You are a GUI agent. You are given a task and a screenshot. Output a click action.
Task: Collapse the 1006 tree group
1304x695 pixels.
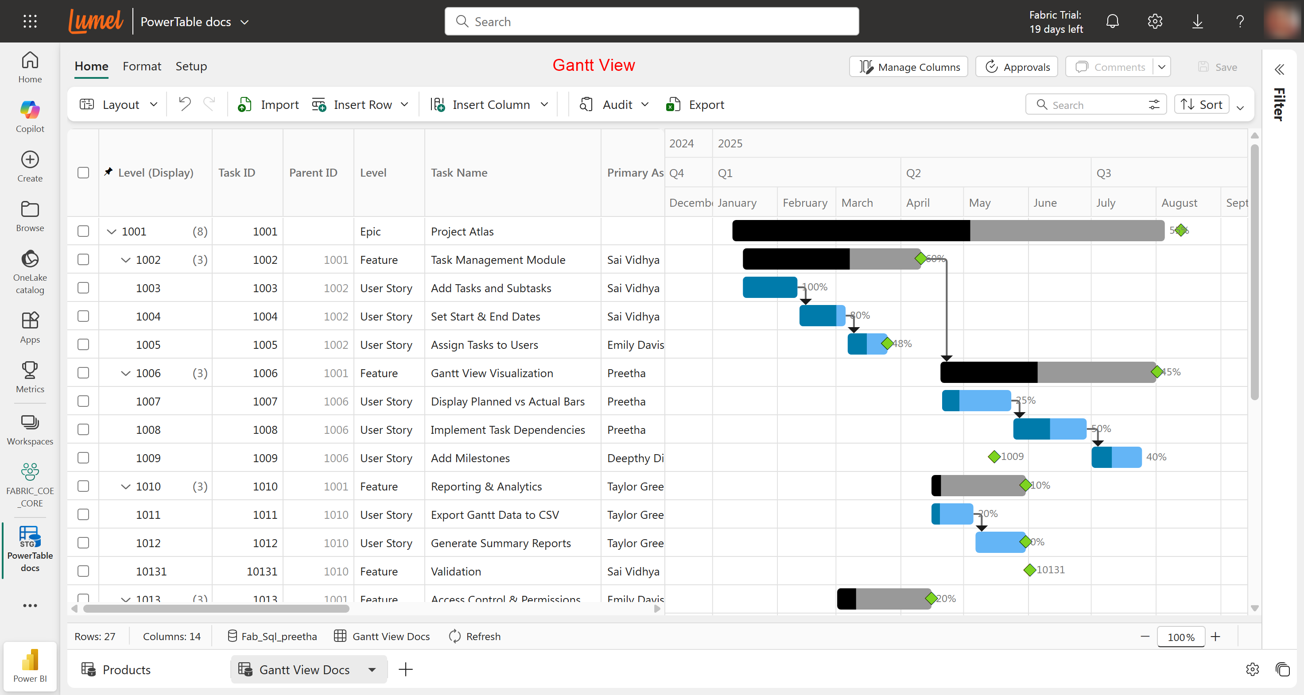[125, 373]
